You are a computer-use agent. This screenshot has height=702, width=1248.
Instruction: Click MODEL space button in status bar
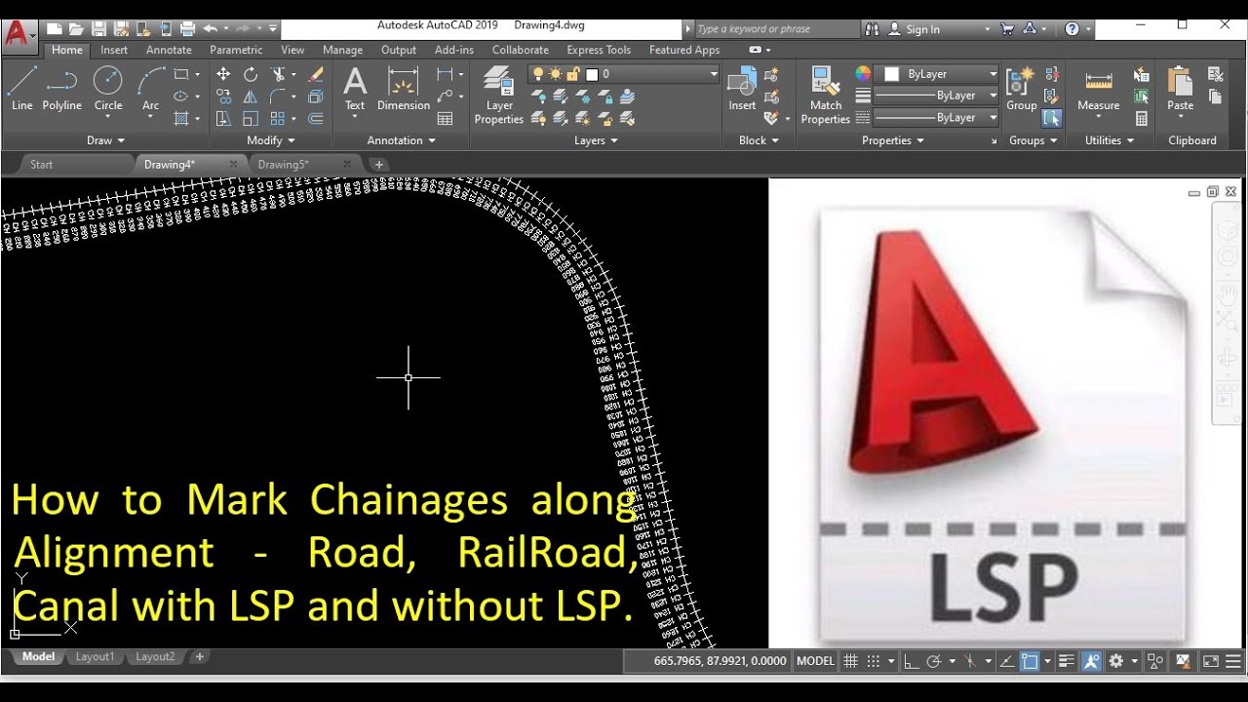(815, 661)
